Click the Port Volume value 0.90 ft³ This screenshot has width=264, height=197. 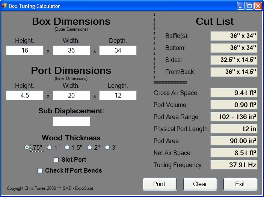(x=234, y=105)
